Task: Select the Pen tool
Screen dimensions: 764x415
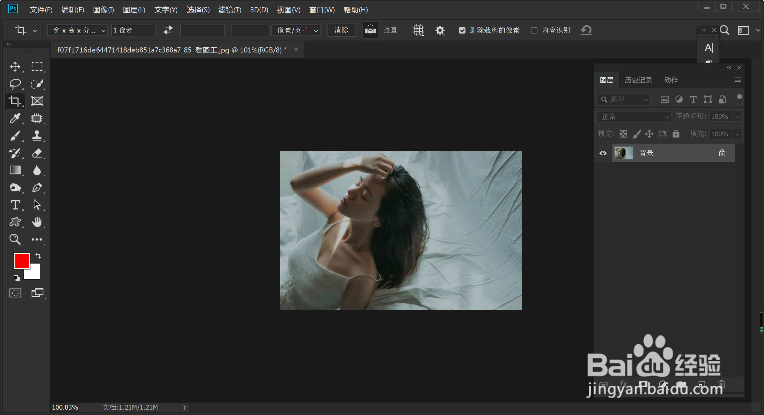Action: tap(37, 188)
